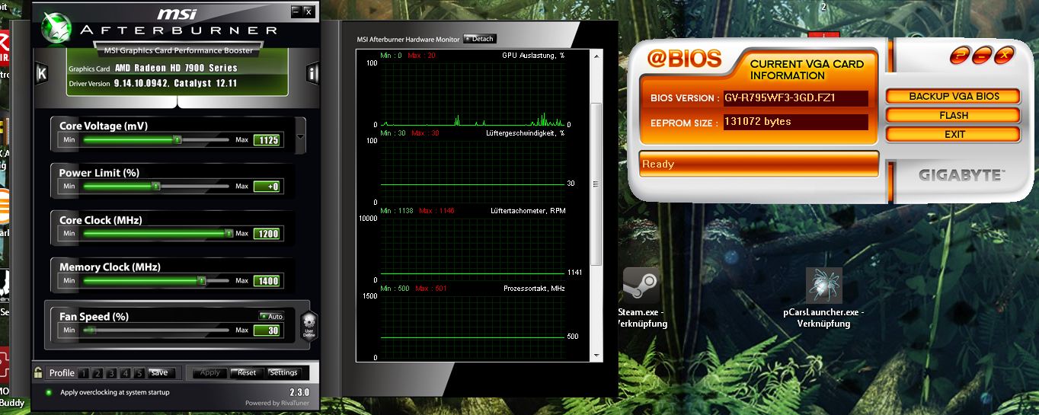Click the Fan Speed slider handle

point(91,330)
